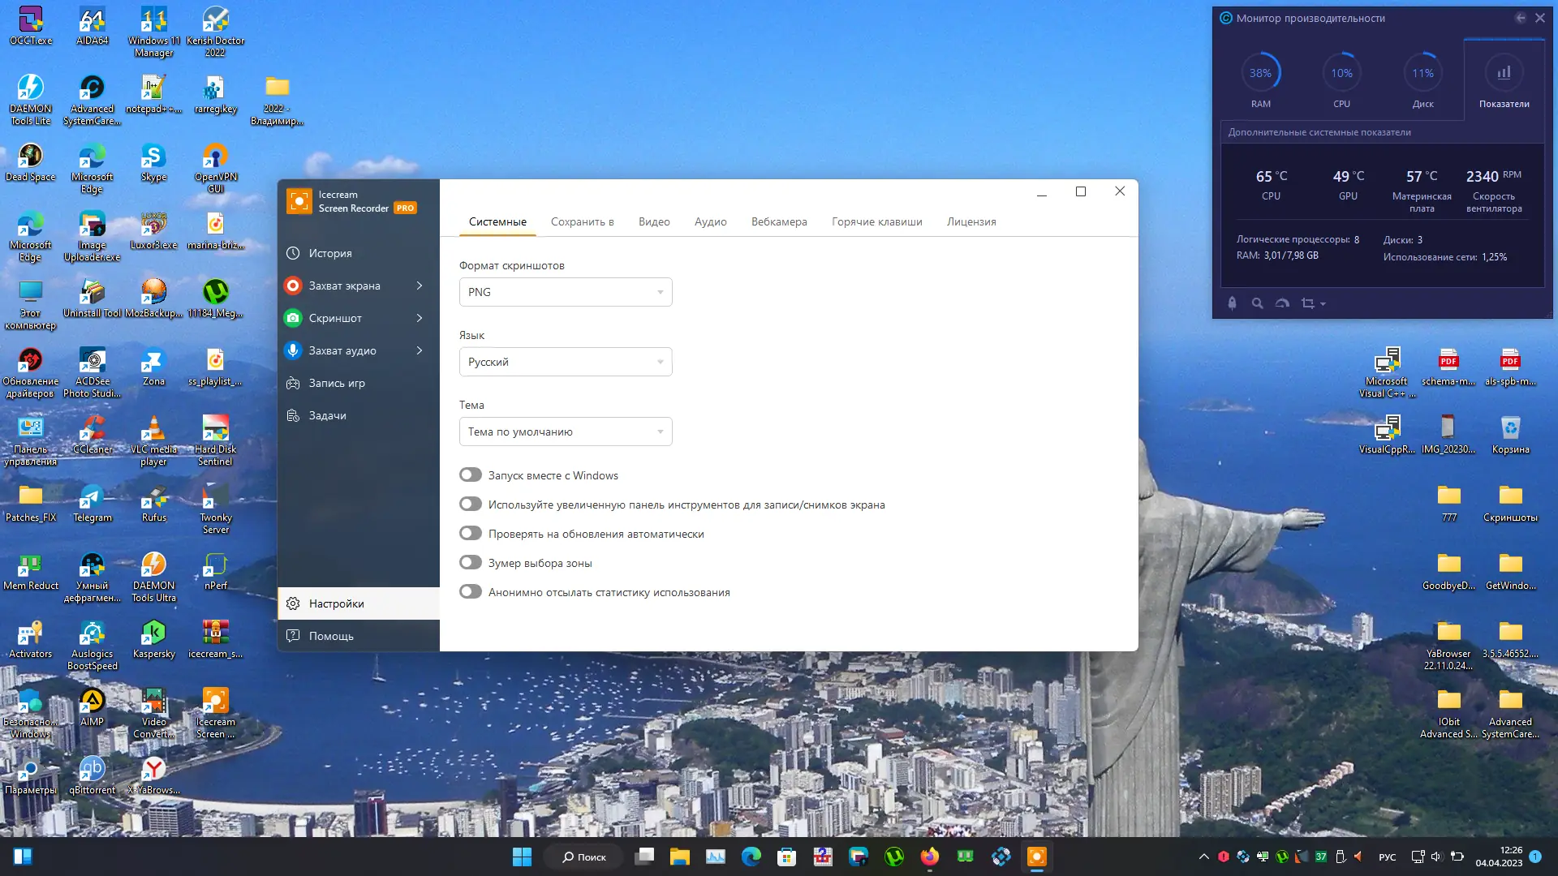The height and width of the screenshot is (876, 1558).
Task: Turn on anonymous usage statistics toggle
Action: (x=471, y=592)
